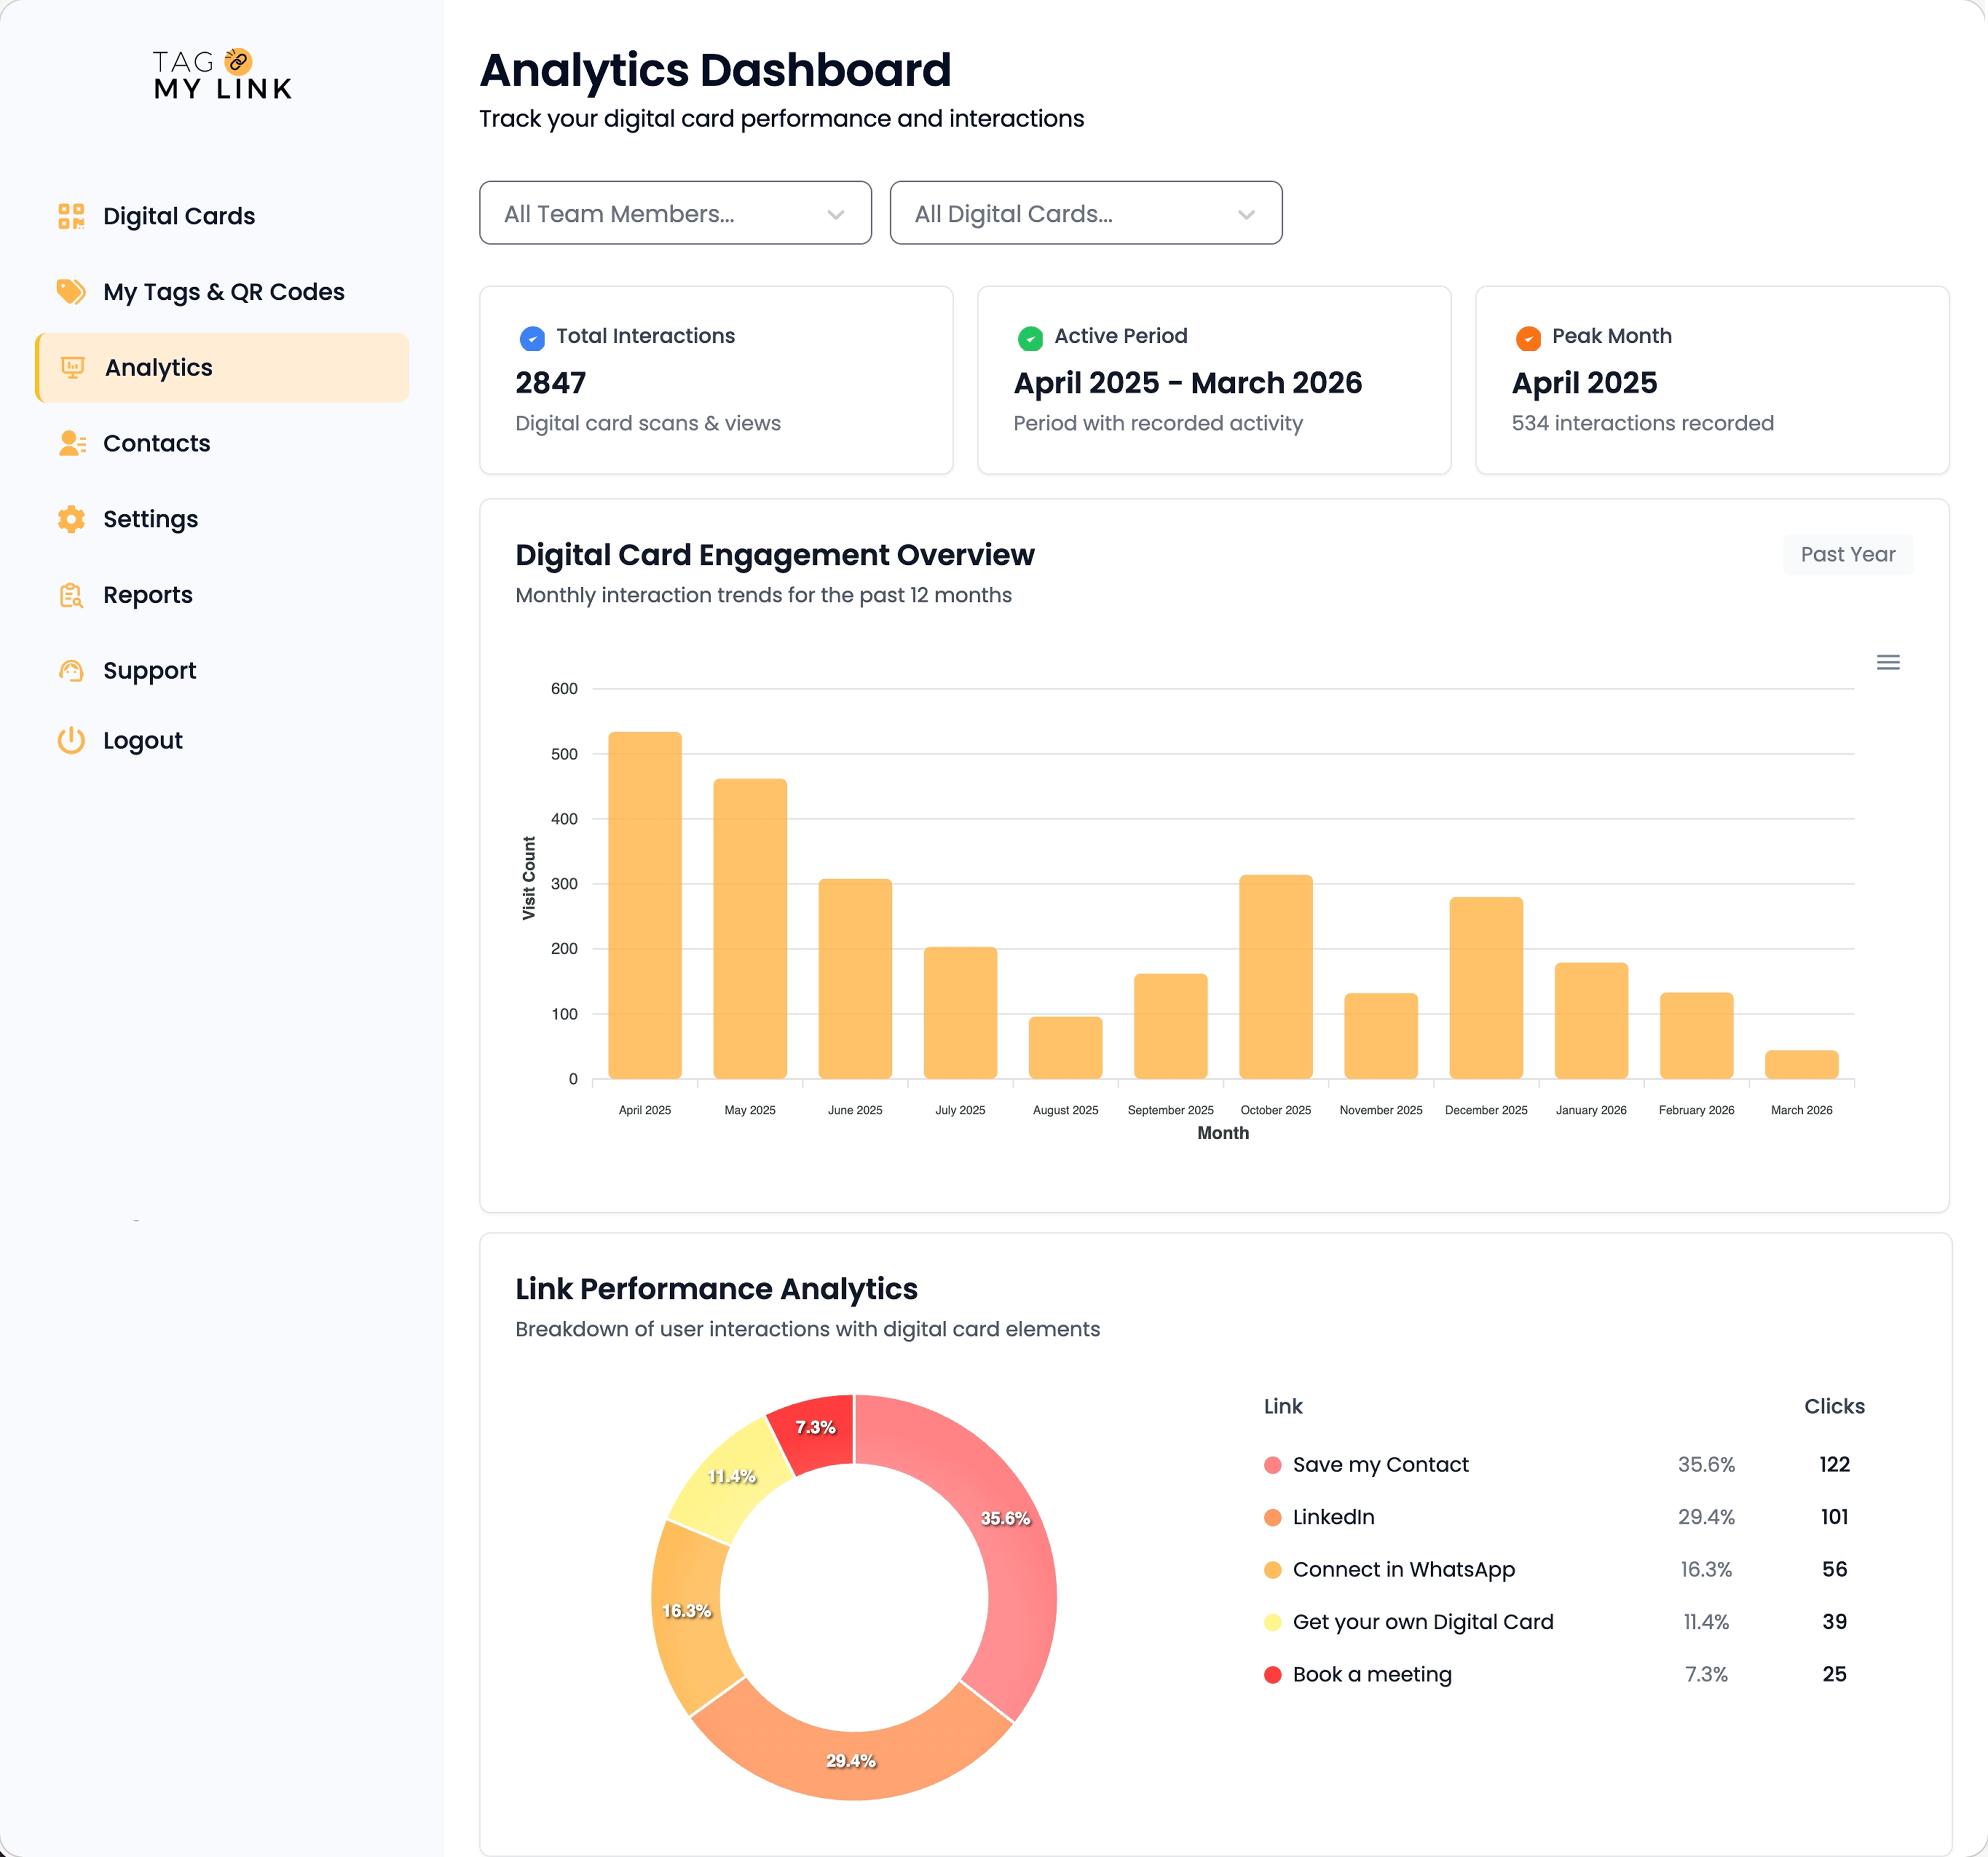This screenshot has width=1988, height=1857.
Task: Click the November 2025 bar
Action: pos(1381,1036)
